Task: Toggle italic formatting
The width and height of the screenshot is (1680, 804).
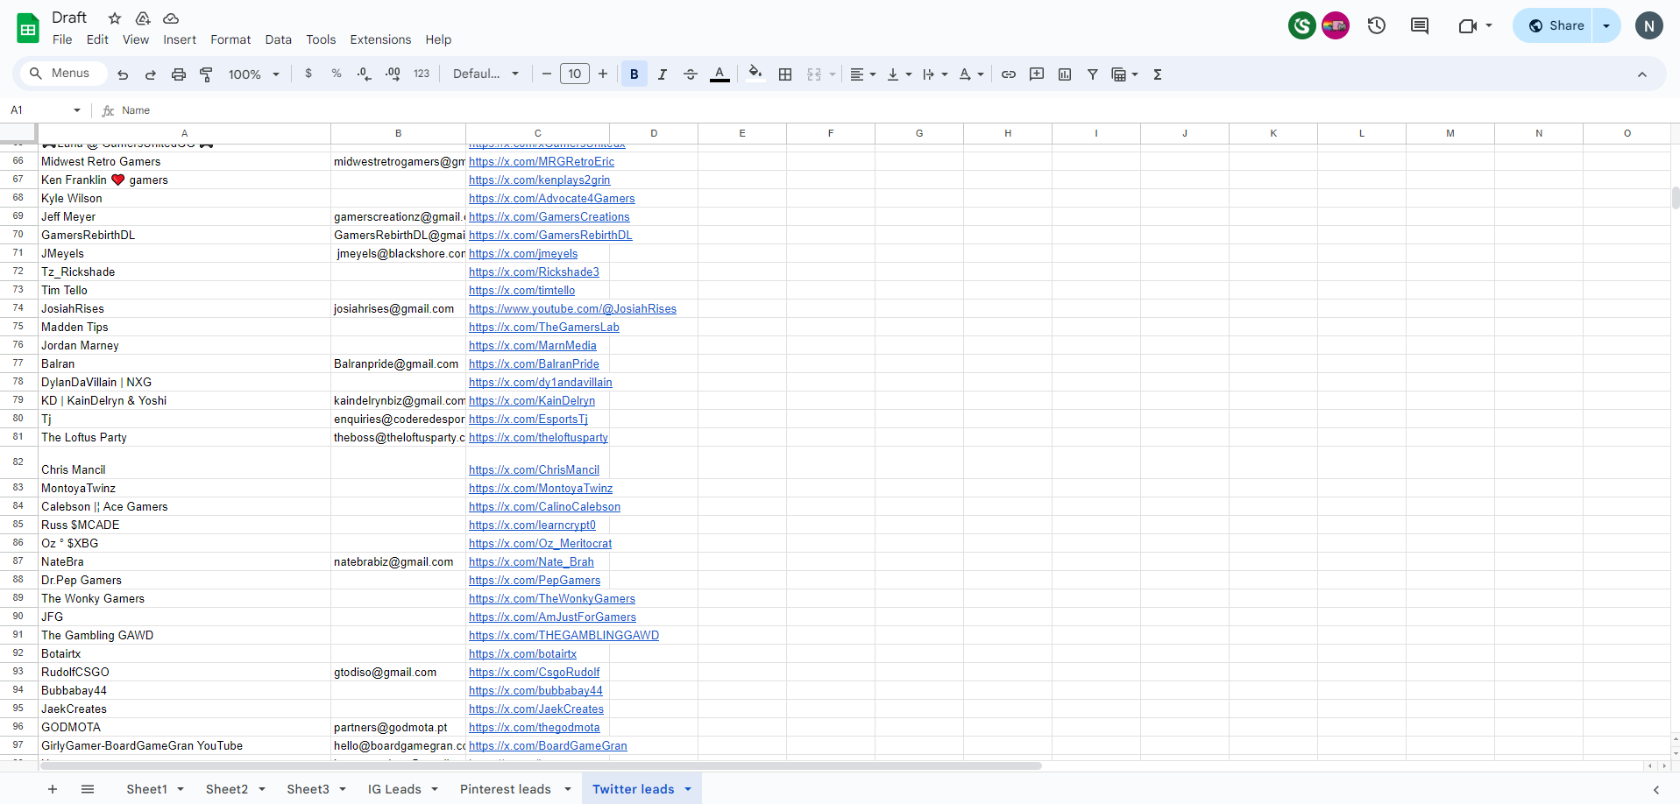Action: (663, 74)
